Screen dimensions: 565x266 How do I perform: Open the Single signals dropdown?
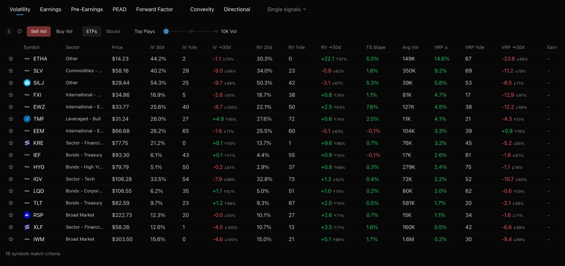[x=287, y=9]
